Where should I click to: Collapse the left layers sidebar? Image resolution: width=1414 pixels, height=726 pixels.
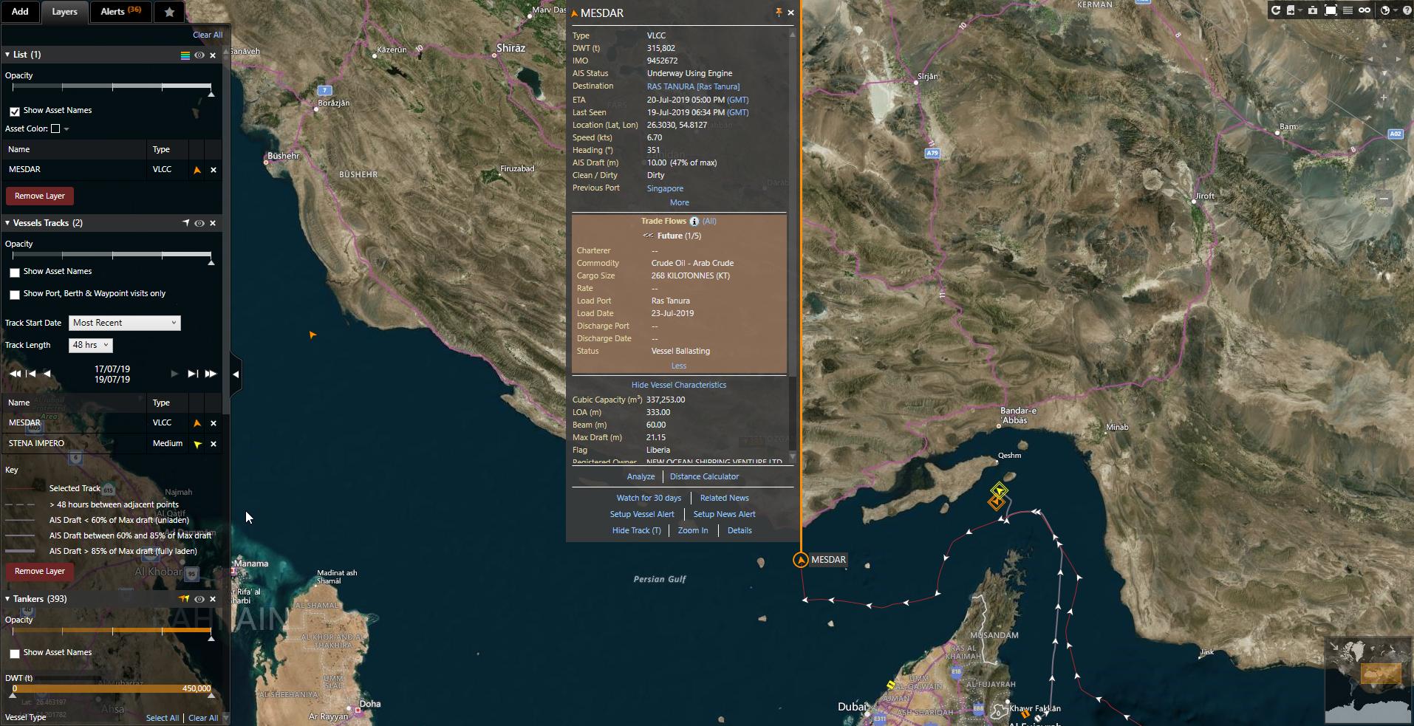[x=236, y=374]
